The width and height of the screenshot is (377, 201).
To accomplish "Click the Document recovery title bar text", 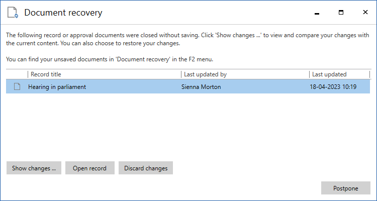I will pos(63,13).
